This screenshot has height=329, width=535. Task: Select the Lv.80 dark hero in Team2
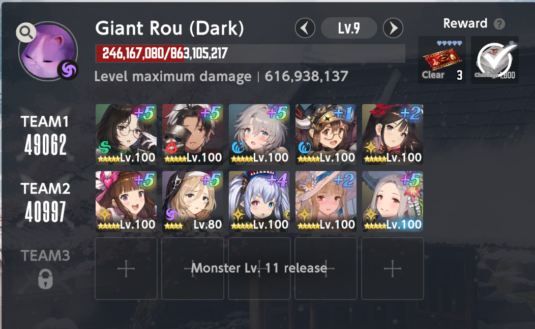tap(193, 202)
